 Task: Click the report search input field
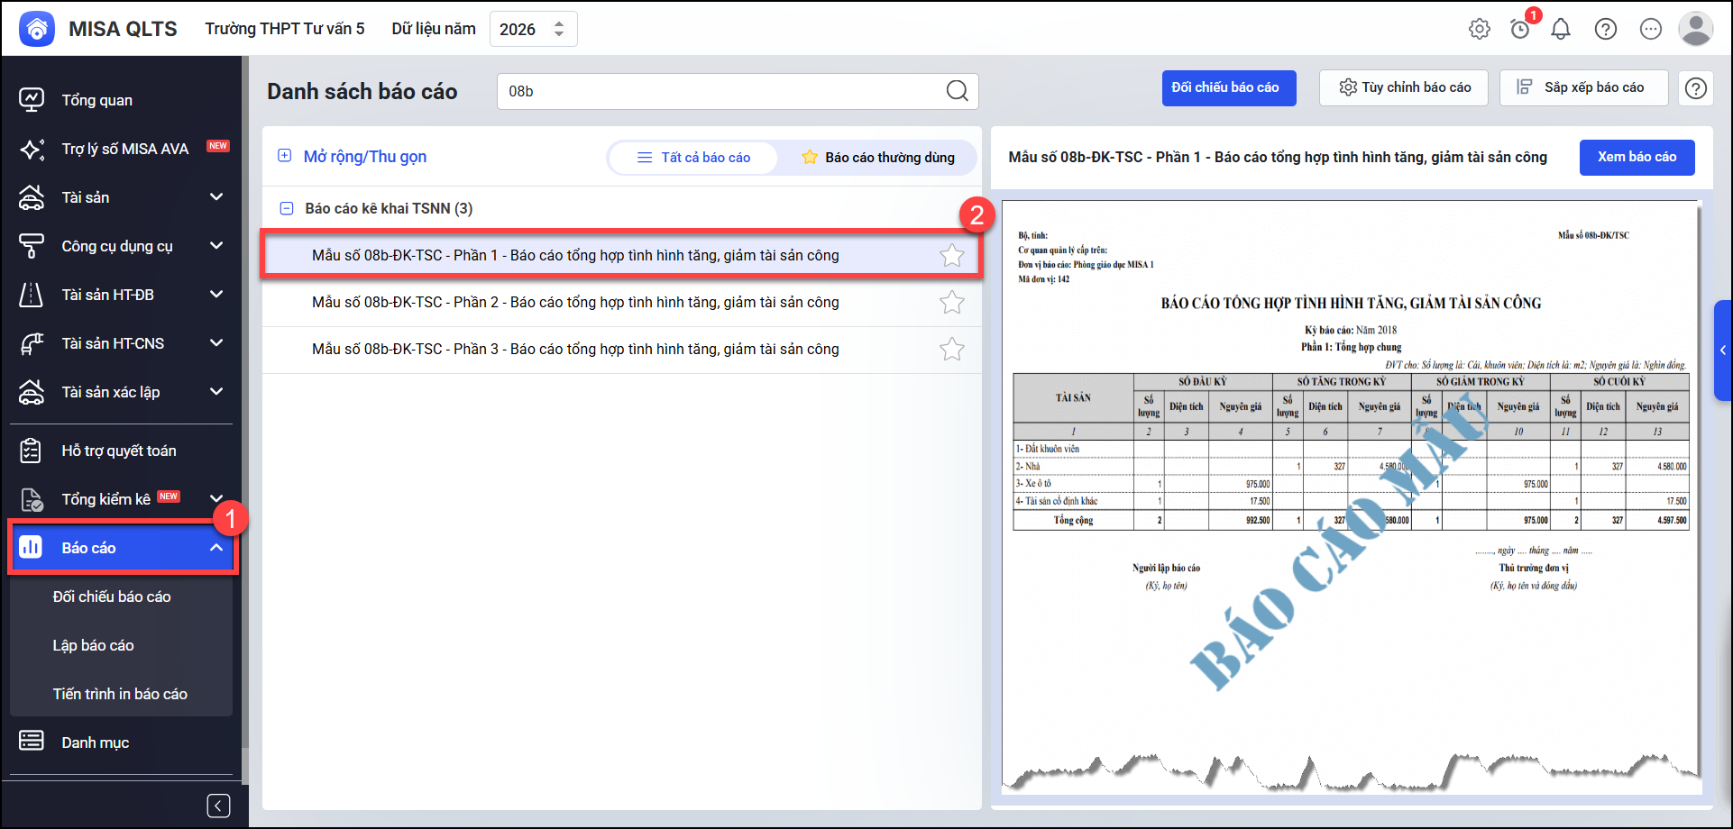721,91
